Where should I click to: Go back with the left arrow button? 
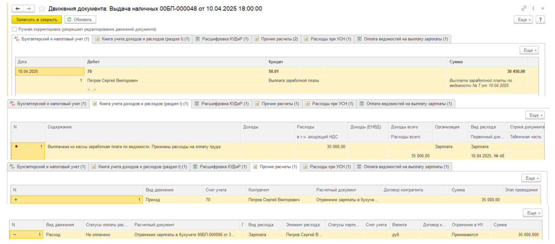(17, 8)
